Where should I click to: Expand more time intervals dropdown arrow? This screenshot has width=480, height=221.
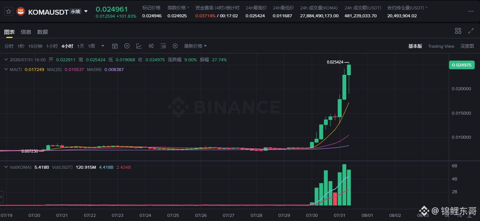click(103, 46)
